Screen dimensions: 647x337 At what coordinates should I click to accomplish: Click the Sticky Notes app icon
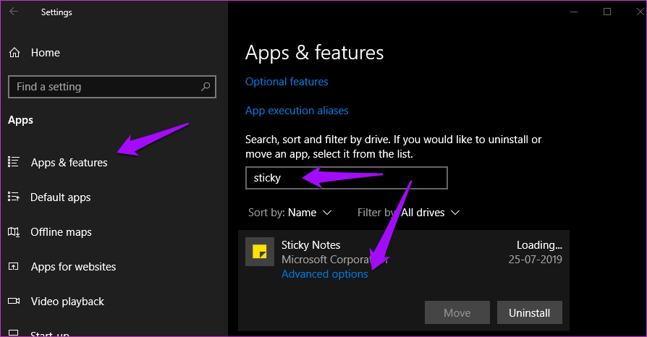(260, 252)
